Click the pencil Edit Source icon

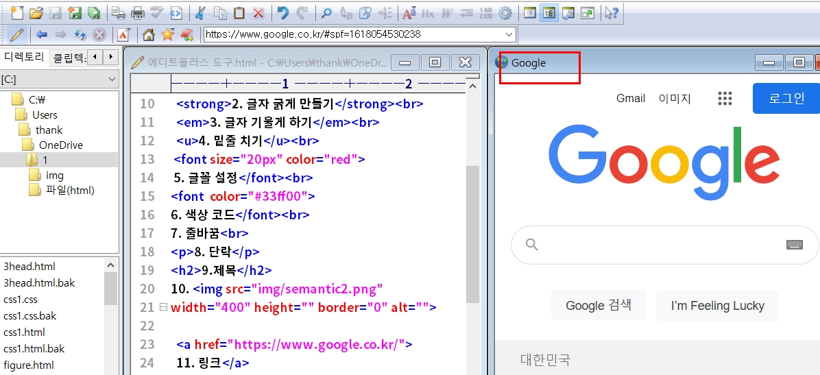click(x=16, y=34)
